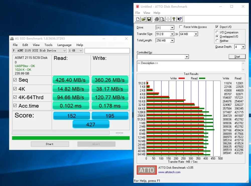Toggle the Seq test checkbox
Image resolution: width=251 pixels, height=186 pixels.
tap(15, 80)
